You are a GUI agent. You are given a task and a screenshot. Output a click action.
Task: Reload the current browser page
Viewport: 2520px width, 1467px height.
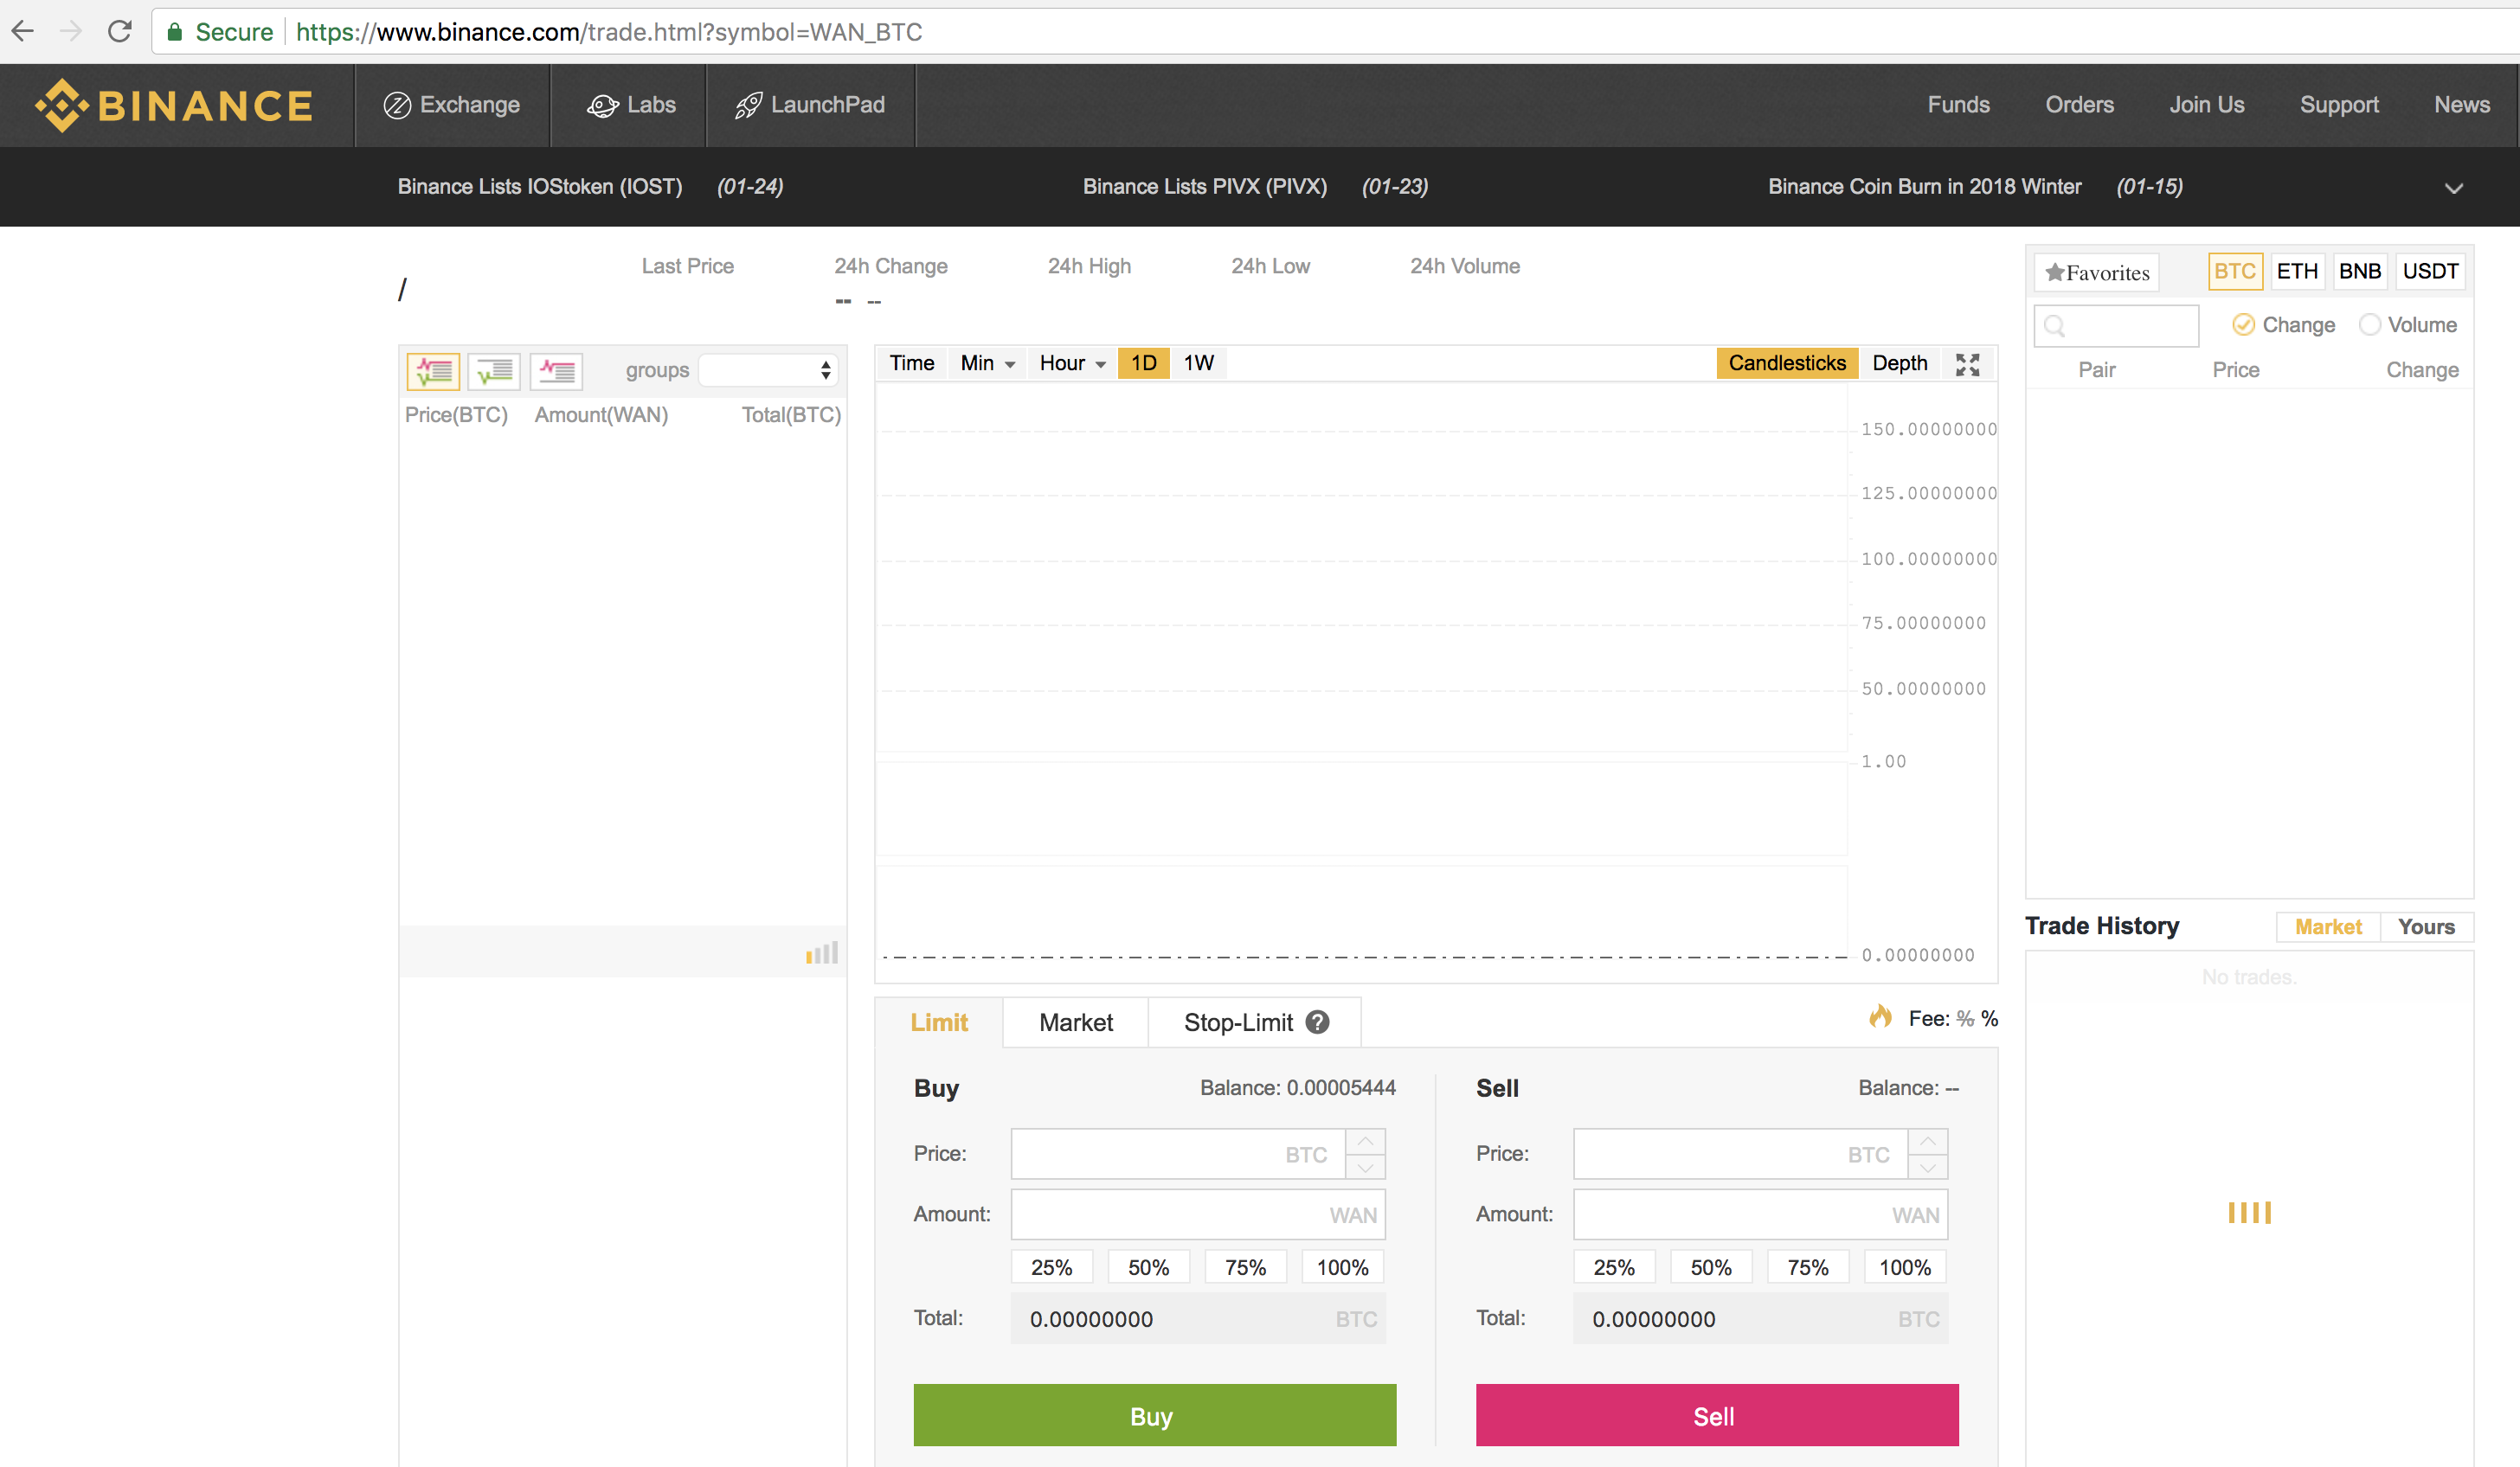coord(120,31)
